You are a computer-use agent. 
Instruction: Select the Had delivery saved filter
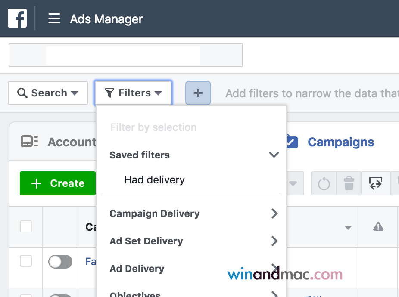point(154,180)
